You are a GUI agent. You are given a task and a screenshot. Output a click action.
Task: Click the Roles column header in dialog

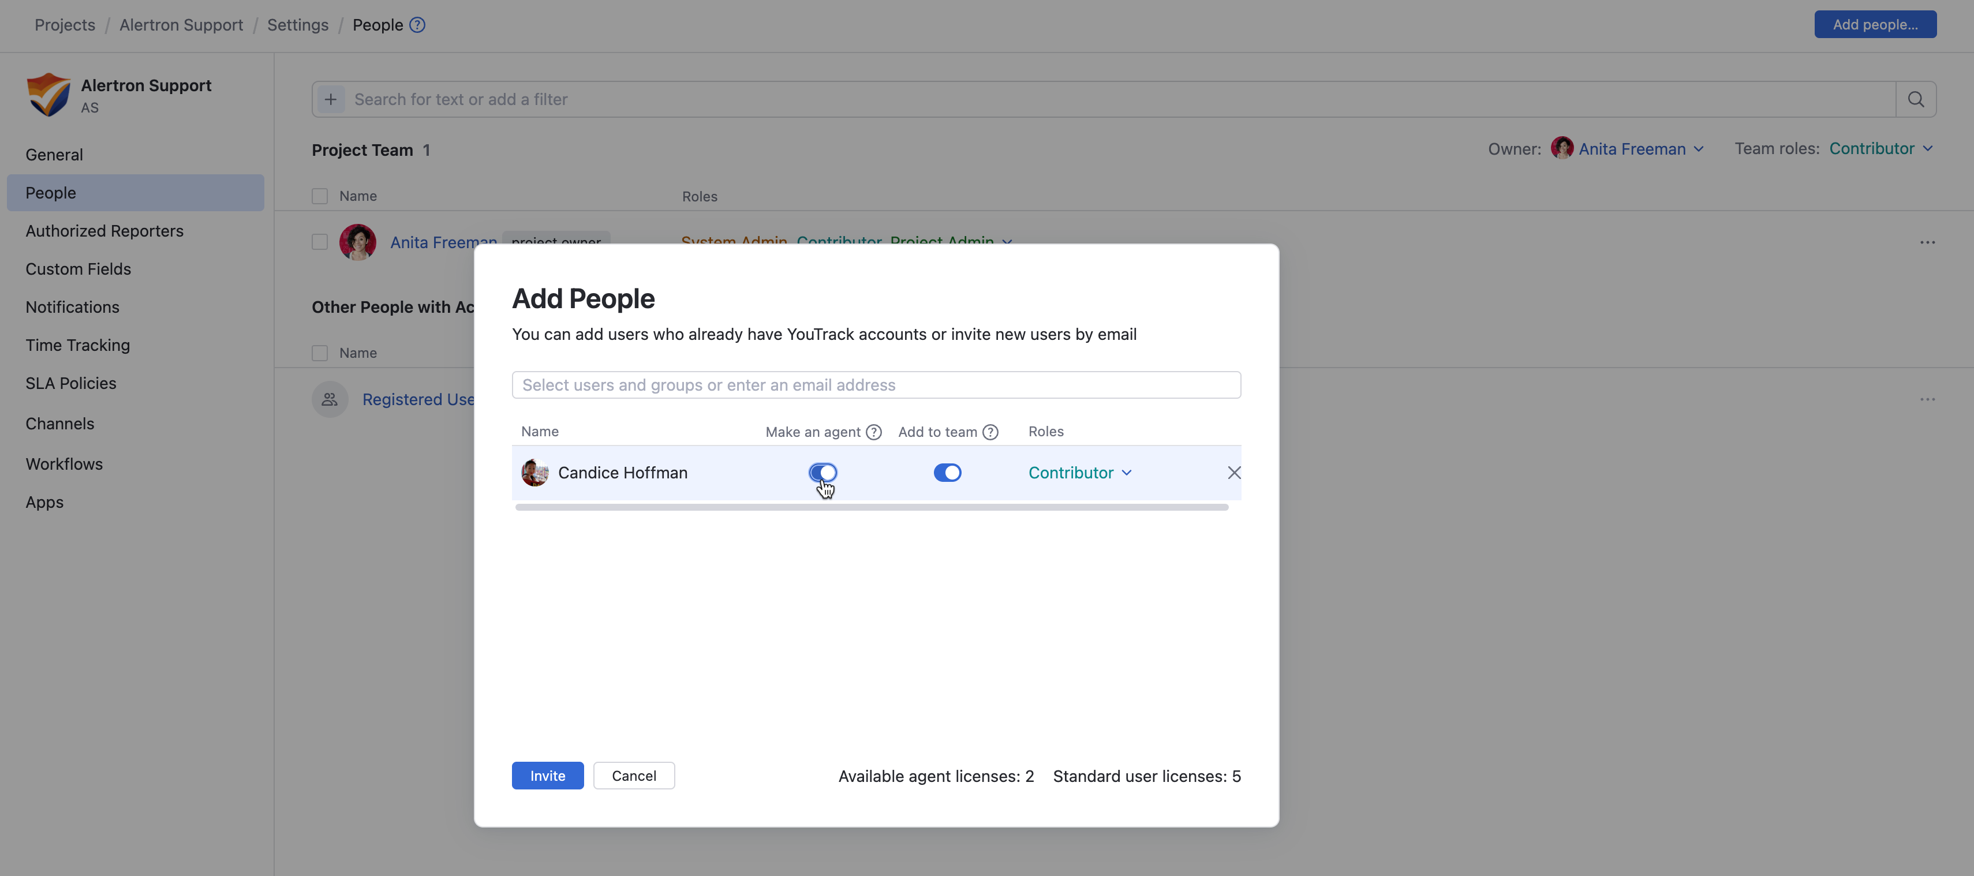1046,432
